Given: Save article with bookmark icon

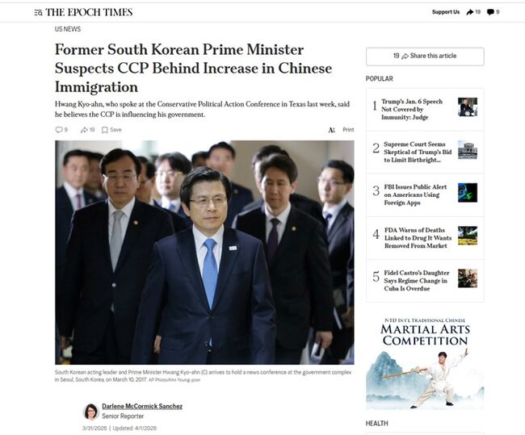Looking at the screenshot, I should pos(105,130).
